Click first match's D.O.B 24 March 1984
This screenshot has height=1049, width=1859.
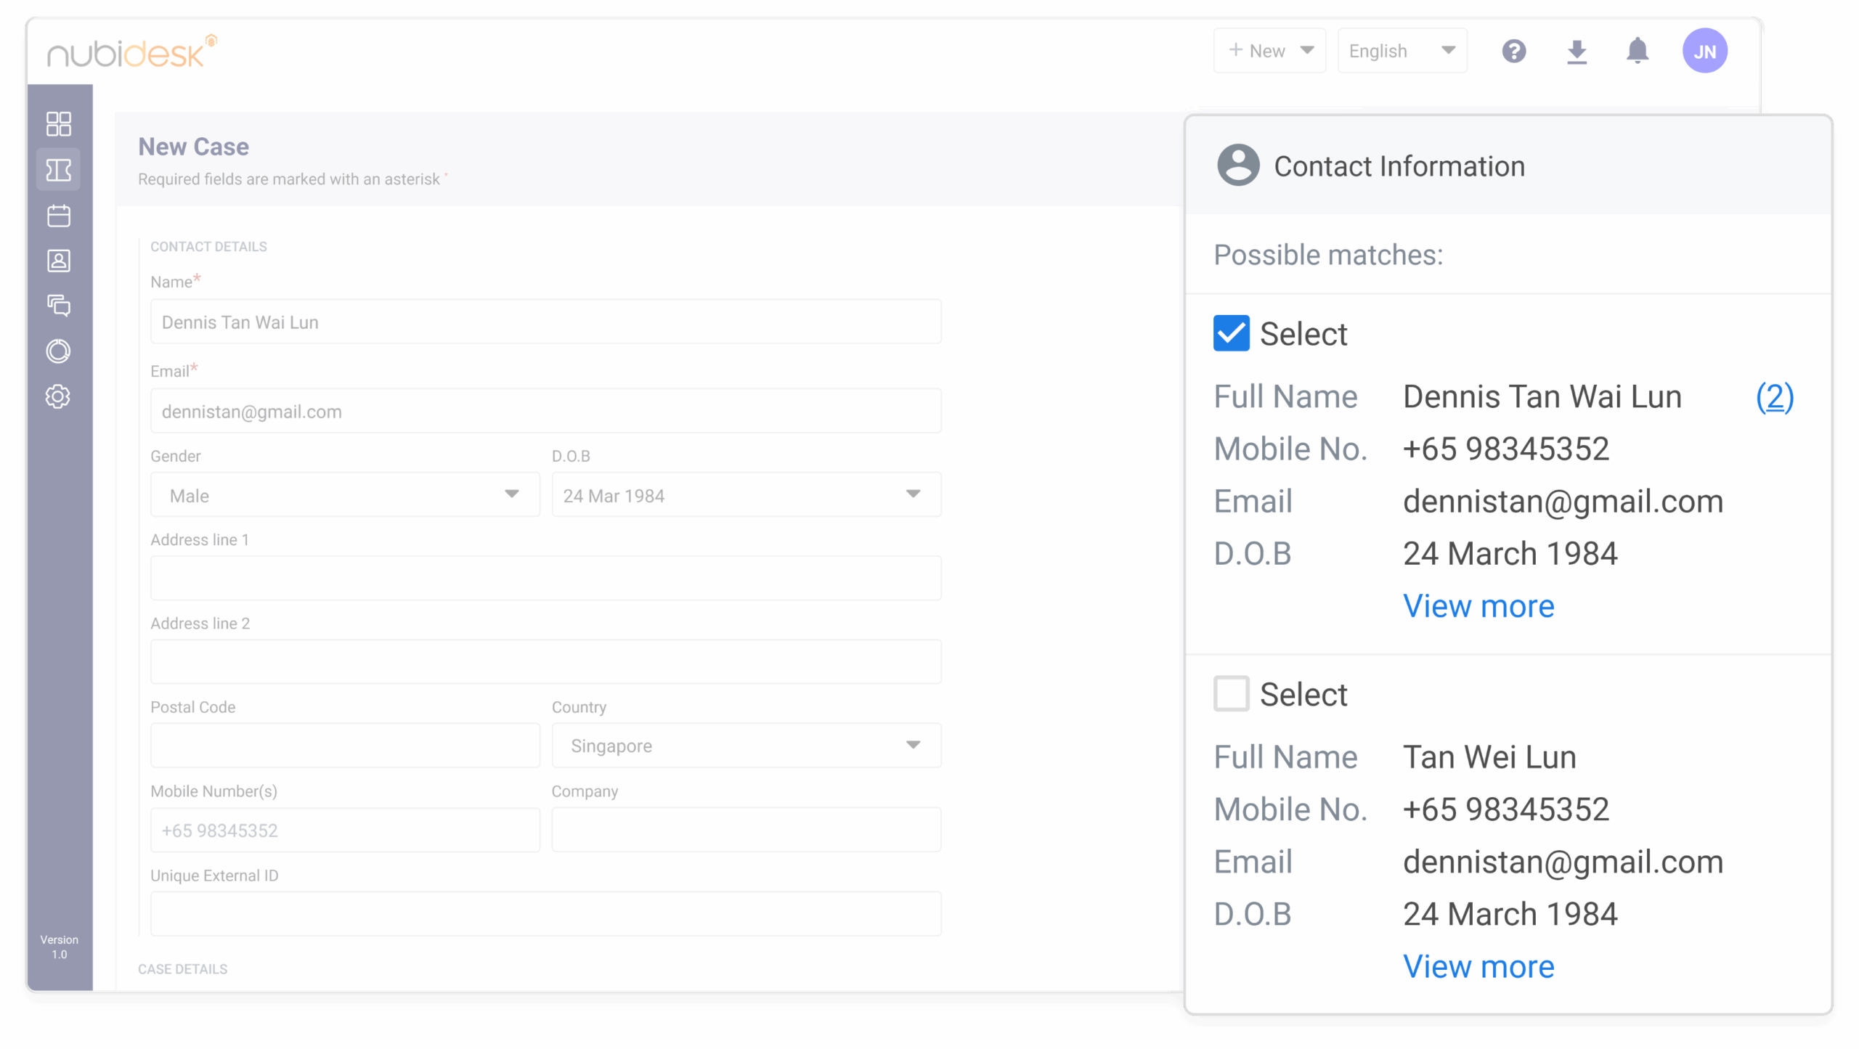pos(1510,553)
